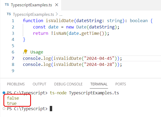This screenshot has height=117, width=161.
Task: Click TypescriptExamples.ts in the breadcrumb
Action: pyautogui.click(x=33, y=14)
